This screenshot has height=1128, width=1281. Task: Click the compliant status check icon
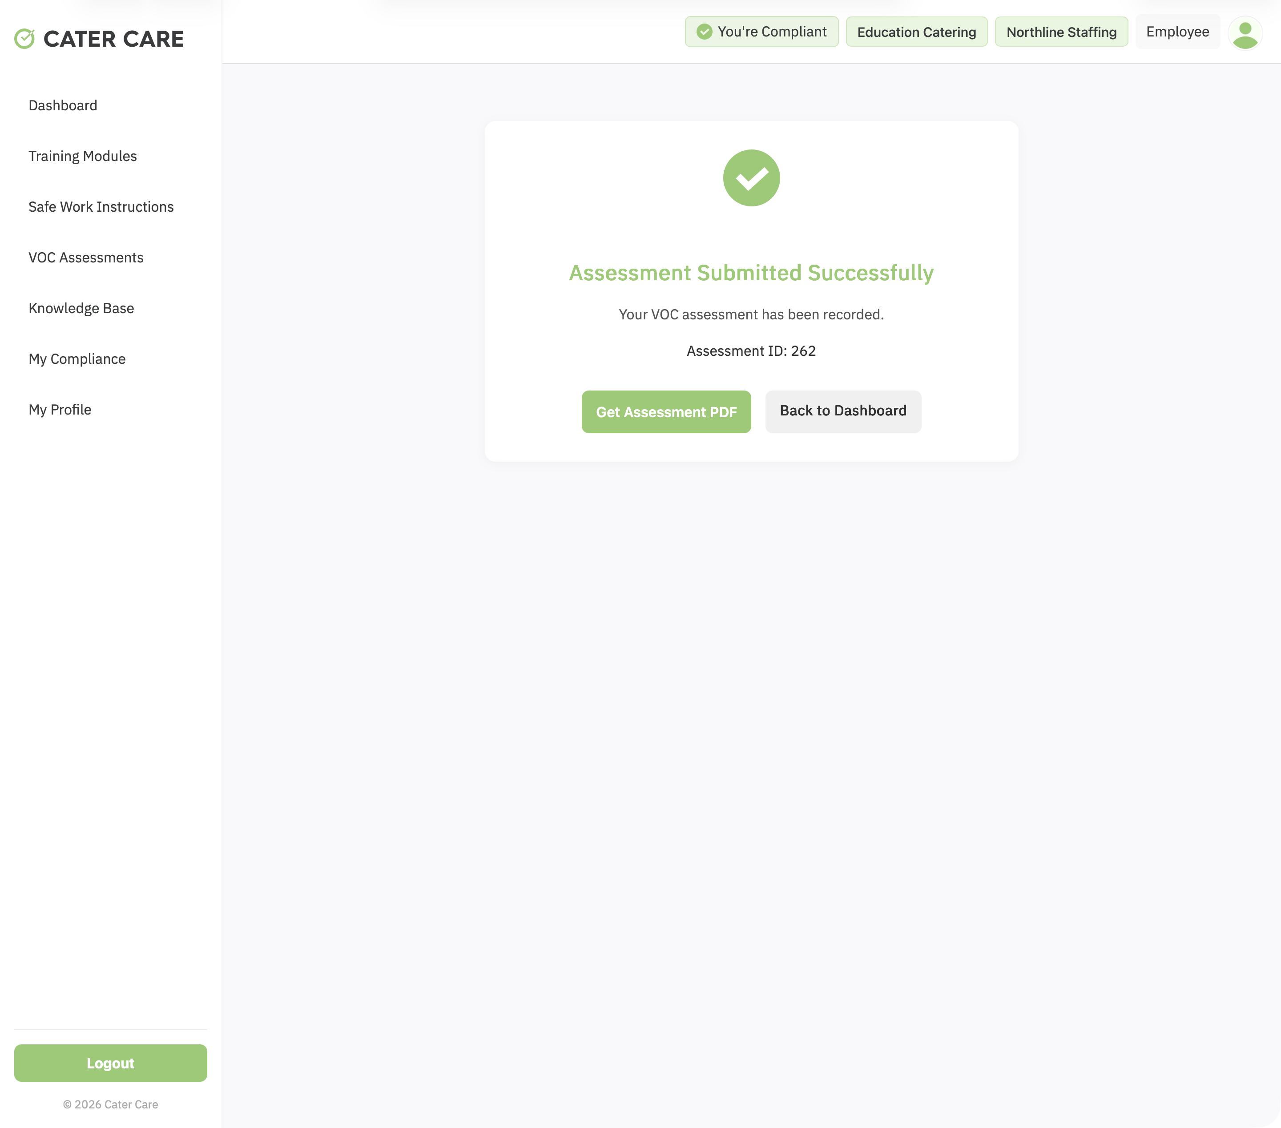point(704,32)
